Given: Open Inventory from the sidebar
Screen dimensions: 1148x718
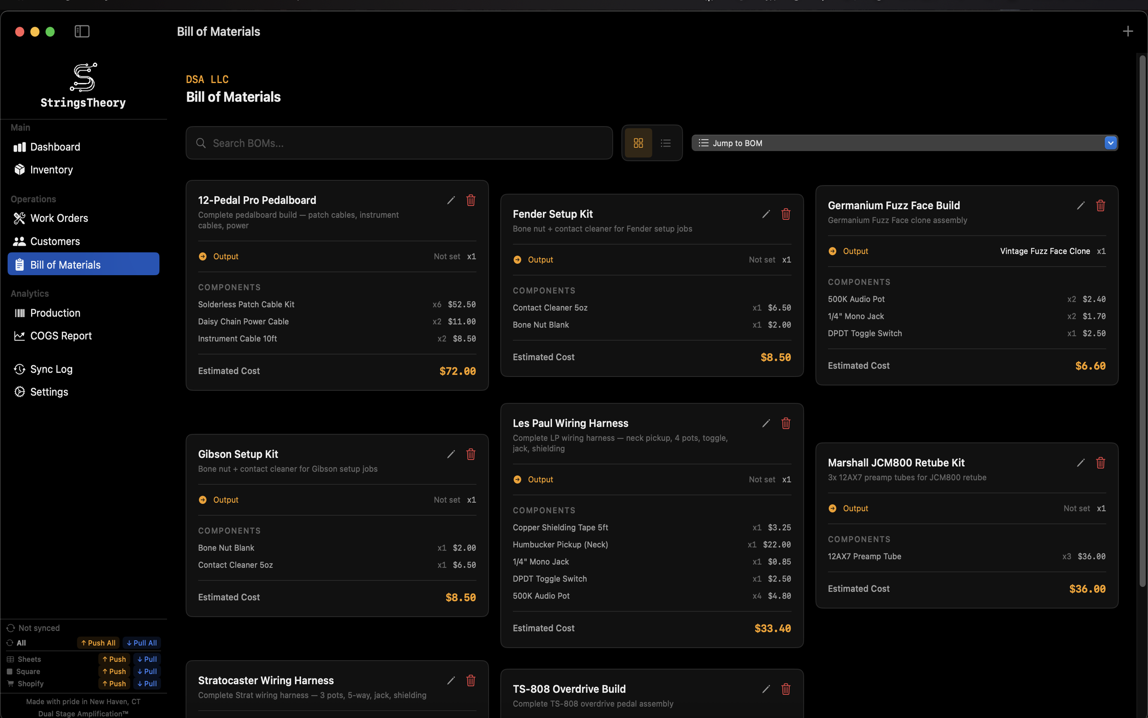Looking at the screenshot, I should 51,170.
